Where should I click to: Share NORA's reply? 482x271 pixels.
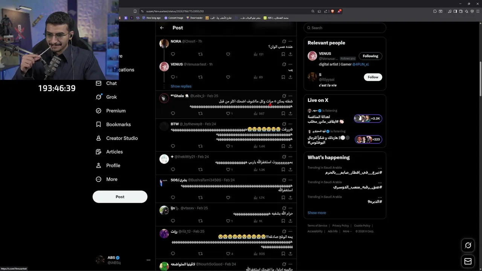tap(290, 54)
